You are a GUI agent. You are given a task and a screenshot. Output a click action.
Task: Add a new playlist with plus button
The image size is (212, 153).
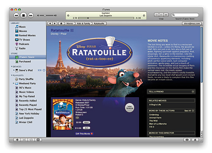pyautogui.click(x=17, y=140)
